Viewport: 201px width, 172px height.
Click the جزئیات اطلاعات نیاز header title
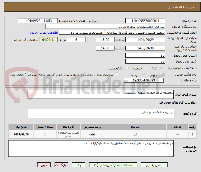181,7
